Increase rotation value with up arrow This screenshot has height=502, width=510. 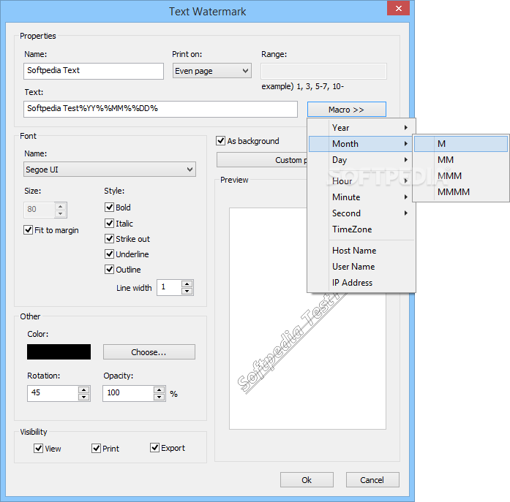84,389
